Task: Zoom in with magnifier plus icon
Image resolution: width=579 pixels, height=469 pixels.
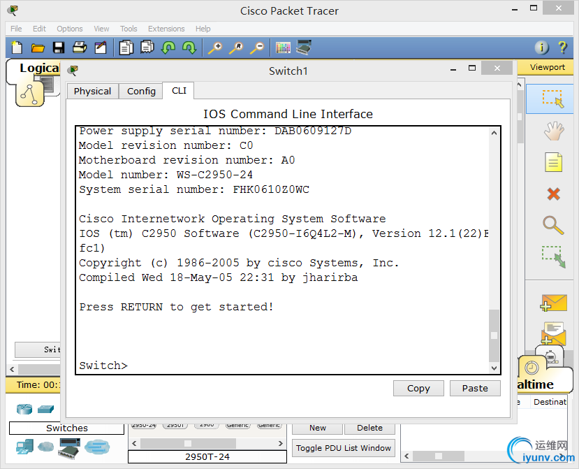Action: pos(215,48)
